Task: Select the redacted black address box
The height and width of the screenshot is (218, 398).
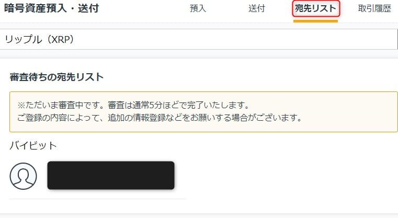Action: (111, 175)
